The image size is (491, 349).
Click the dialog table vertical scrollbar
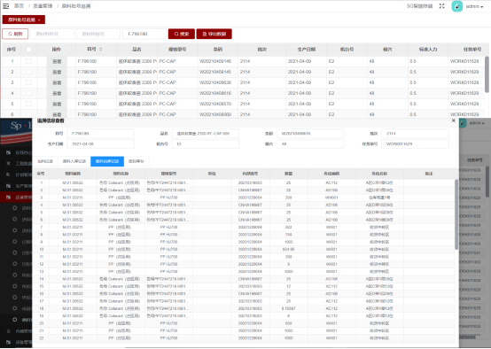pos(456,214)
